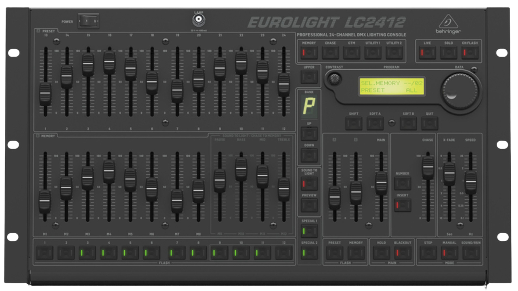The image size is (518, 291).
Task: Activate the CTM button
Action: point(351,53)
